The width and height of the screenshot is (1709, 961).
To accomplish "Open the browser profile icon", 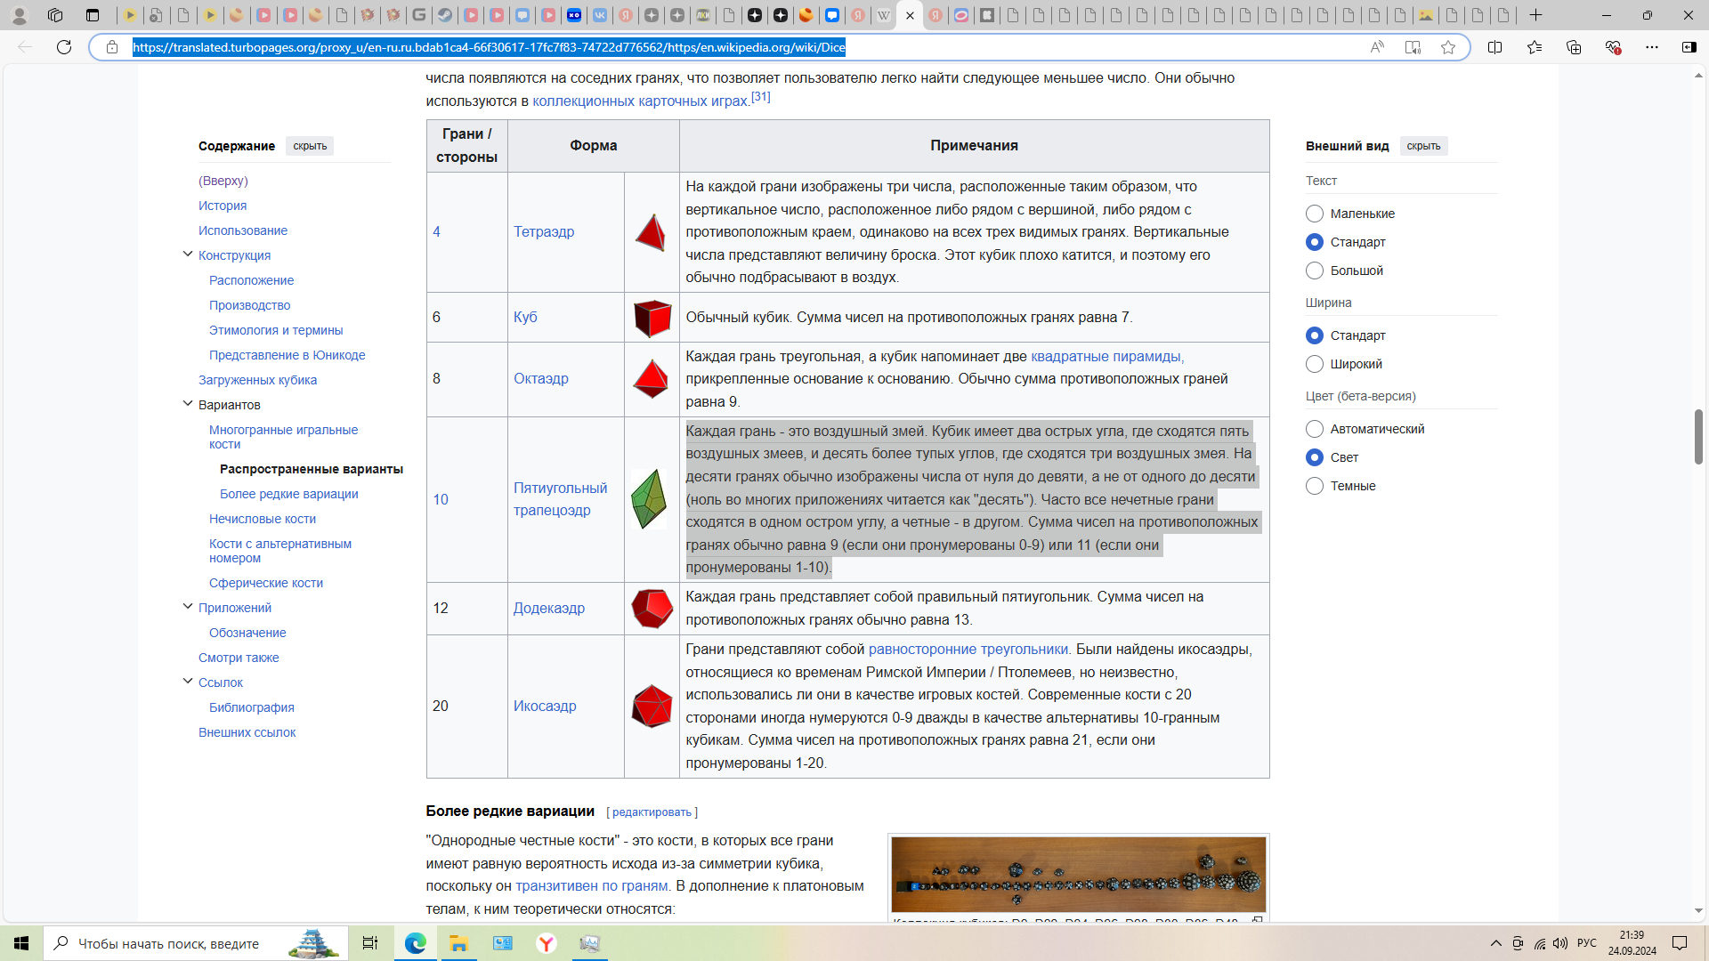I will pyautogui.click(x=19, y=15).
